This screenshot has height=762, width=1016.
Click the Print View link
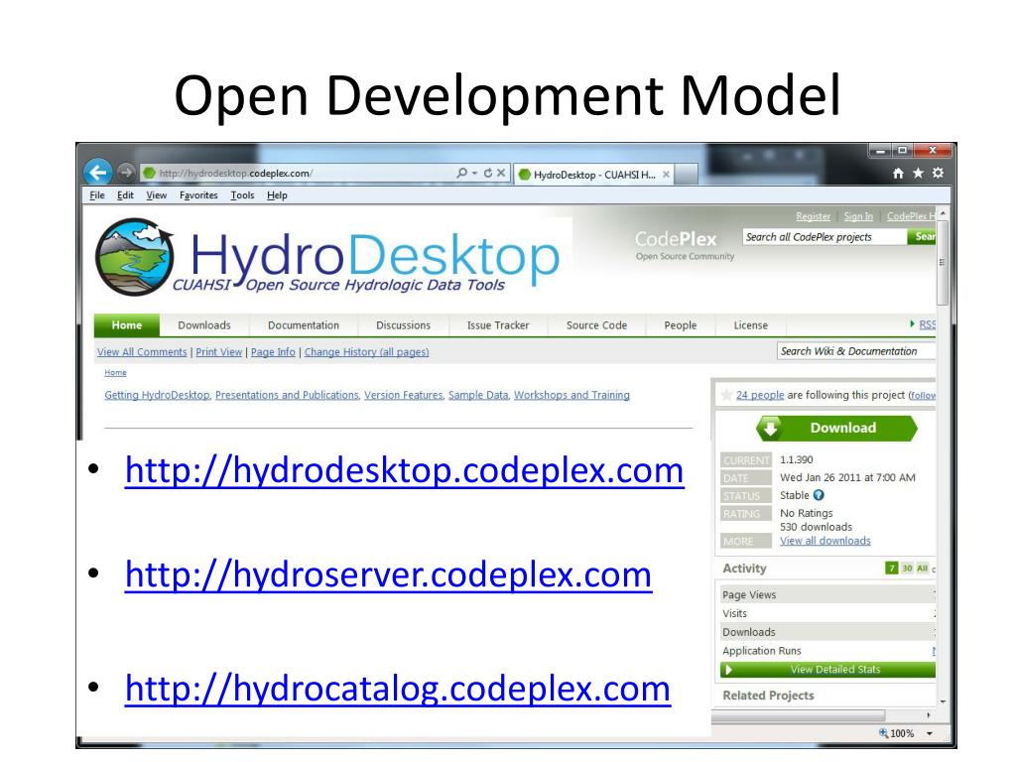tap(219, 352)
